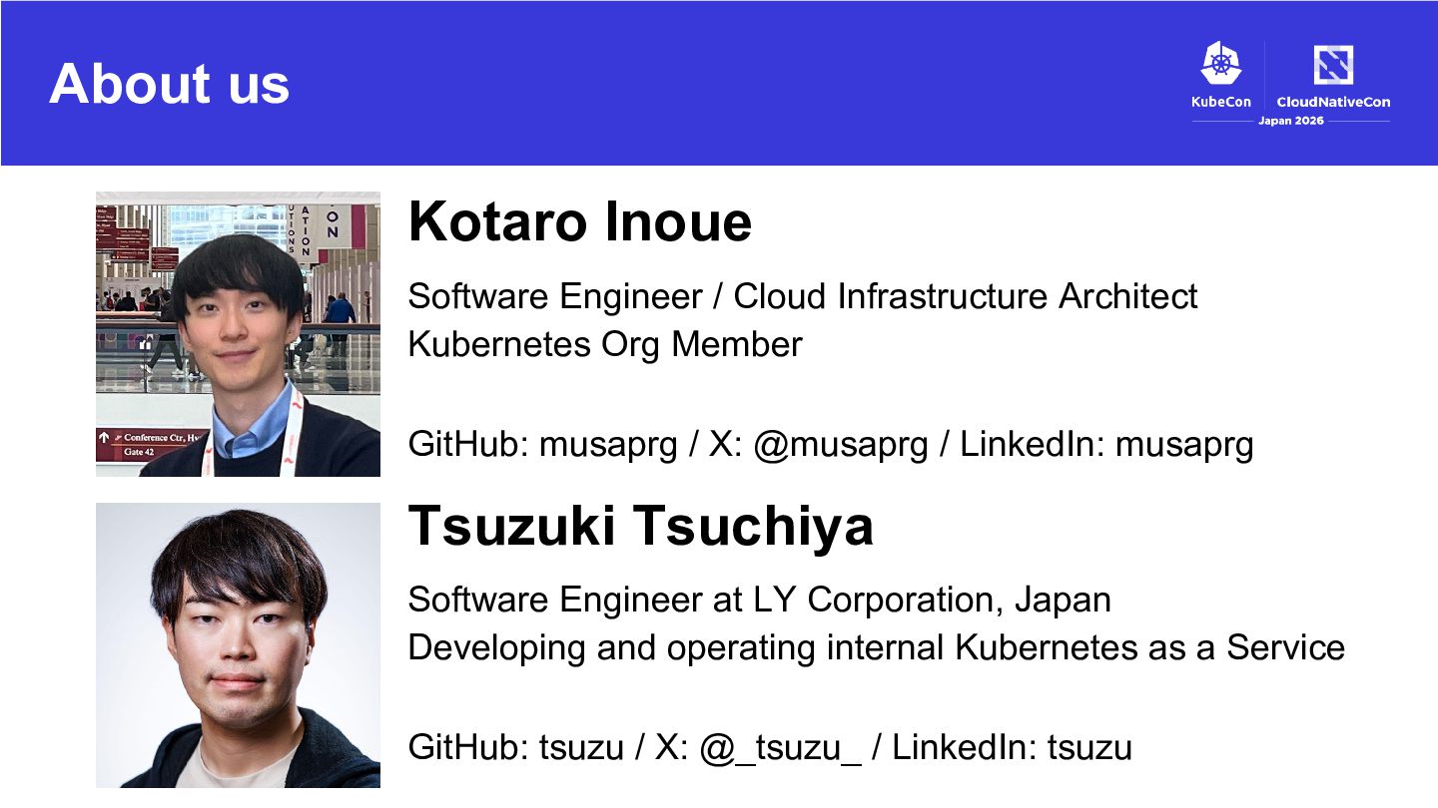The image size is (1438, 808).
Task: Select the internal Kubernetes as a Service line
Action: [x=877, y=648]
